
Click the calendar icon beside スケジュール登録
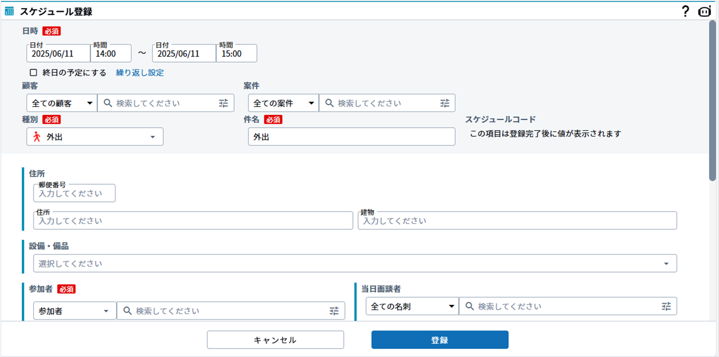(x=10, y=11)
